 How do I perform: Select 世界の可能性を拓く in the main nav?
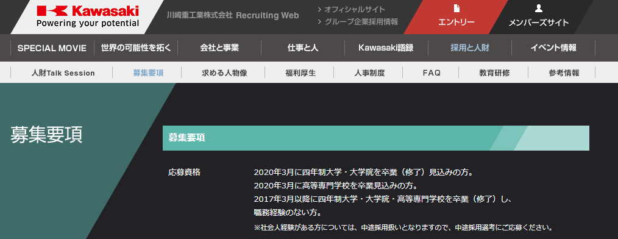(x=136, y=48)
